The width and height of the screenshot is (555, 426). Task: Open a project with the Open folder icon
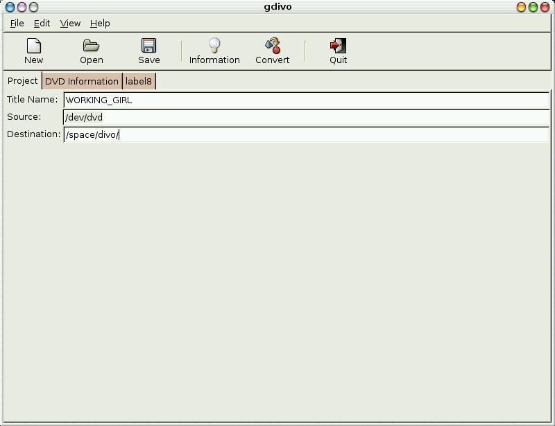[x=91, y=46]
